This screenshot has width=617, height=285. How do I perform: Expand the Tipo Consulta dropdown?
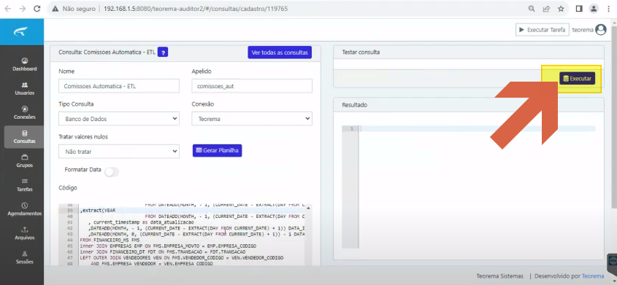point(119,119)
